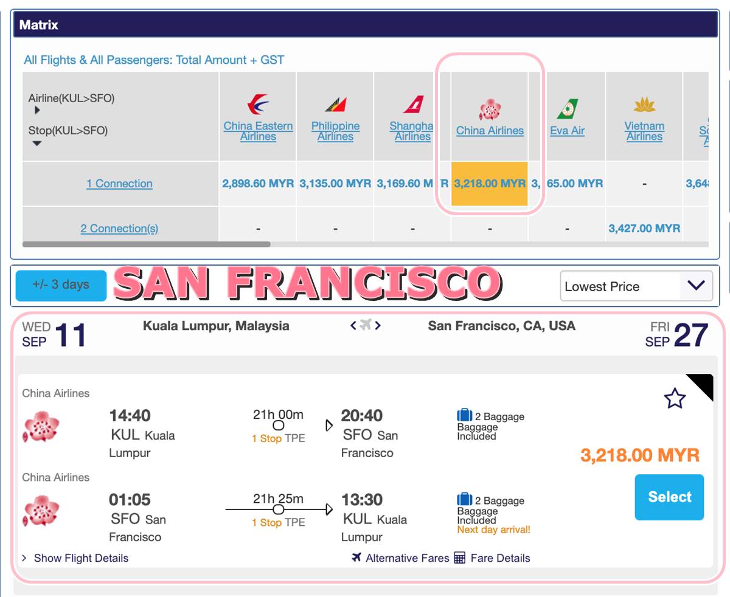Click the matrix horizontal scrollbar
This screenshot has height=597, width=730.
click(146, 244)
